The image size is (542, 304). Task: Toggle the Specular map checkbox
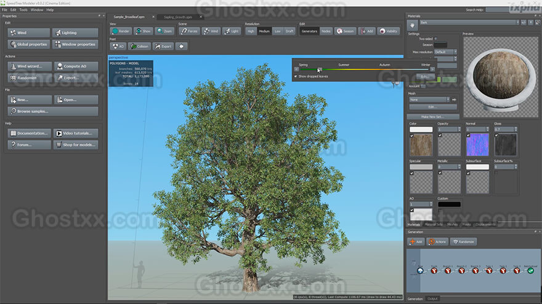coord(411,173)
